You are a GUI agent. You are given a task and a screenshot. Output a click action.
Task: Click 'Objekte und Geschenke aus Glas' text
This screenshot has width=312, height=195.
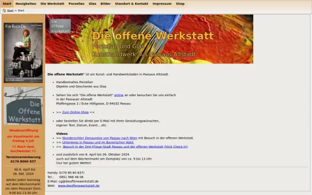point(81,86)
